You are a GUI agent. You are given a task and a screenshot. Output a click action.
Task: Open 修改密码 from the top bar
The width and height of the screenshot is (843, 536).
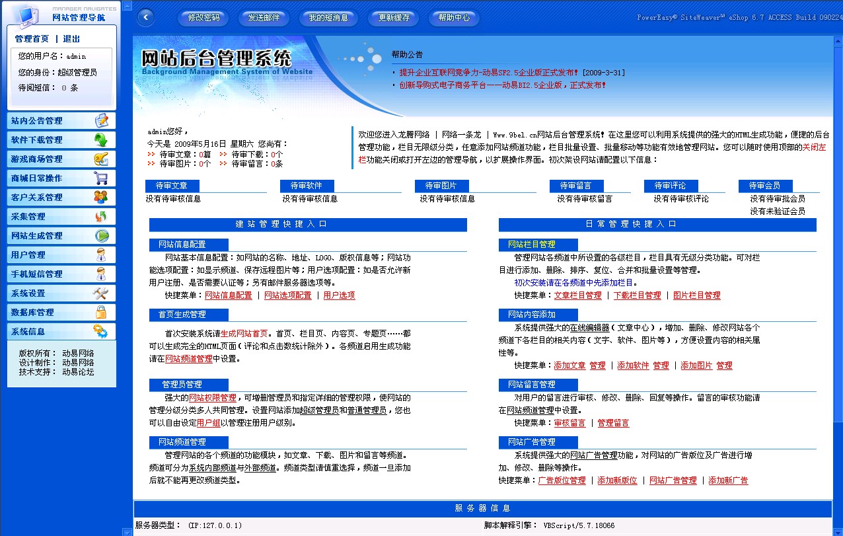click(x=203, y=18)
